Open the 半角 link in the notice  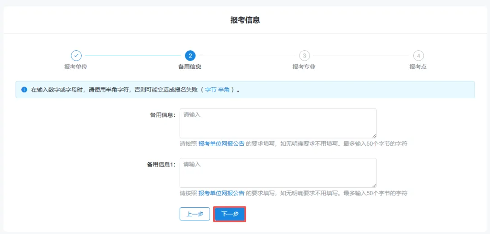point(224,90)
